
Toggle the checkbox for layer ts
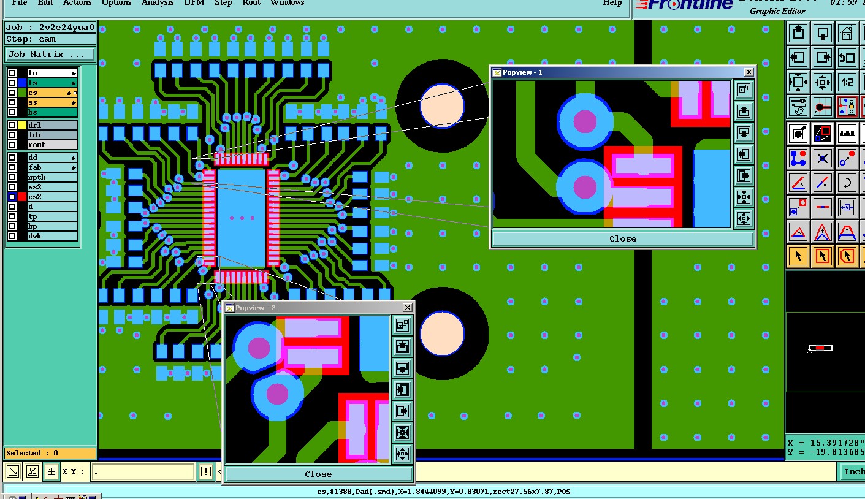12,83
